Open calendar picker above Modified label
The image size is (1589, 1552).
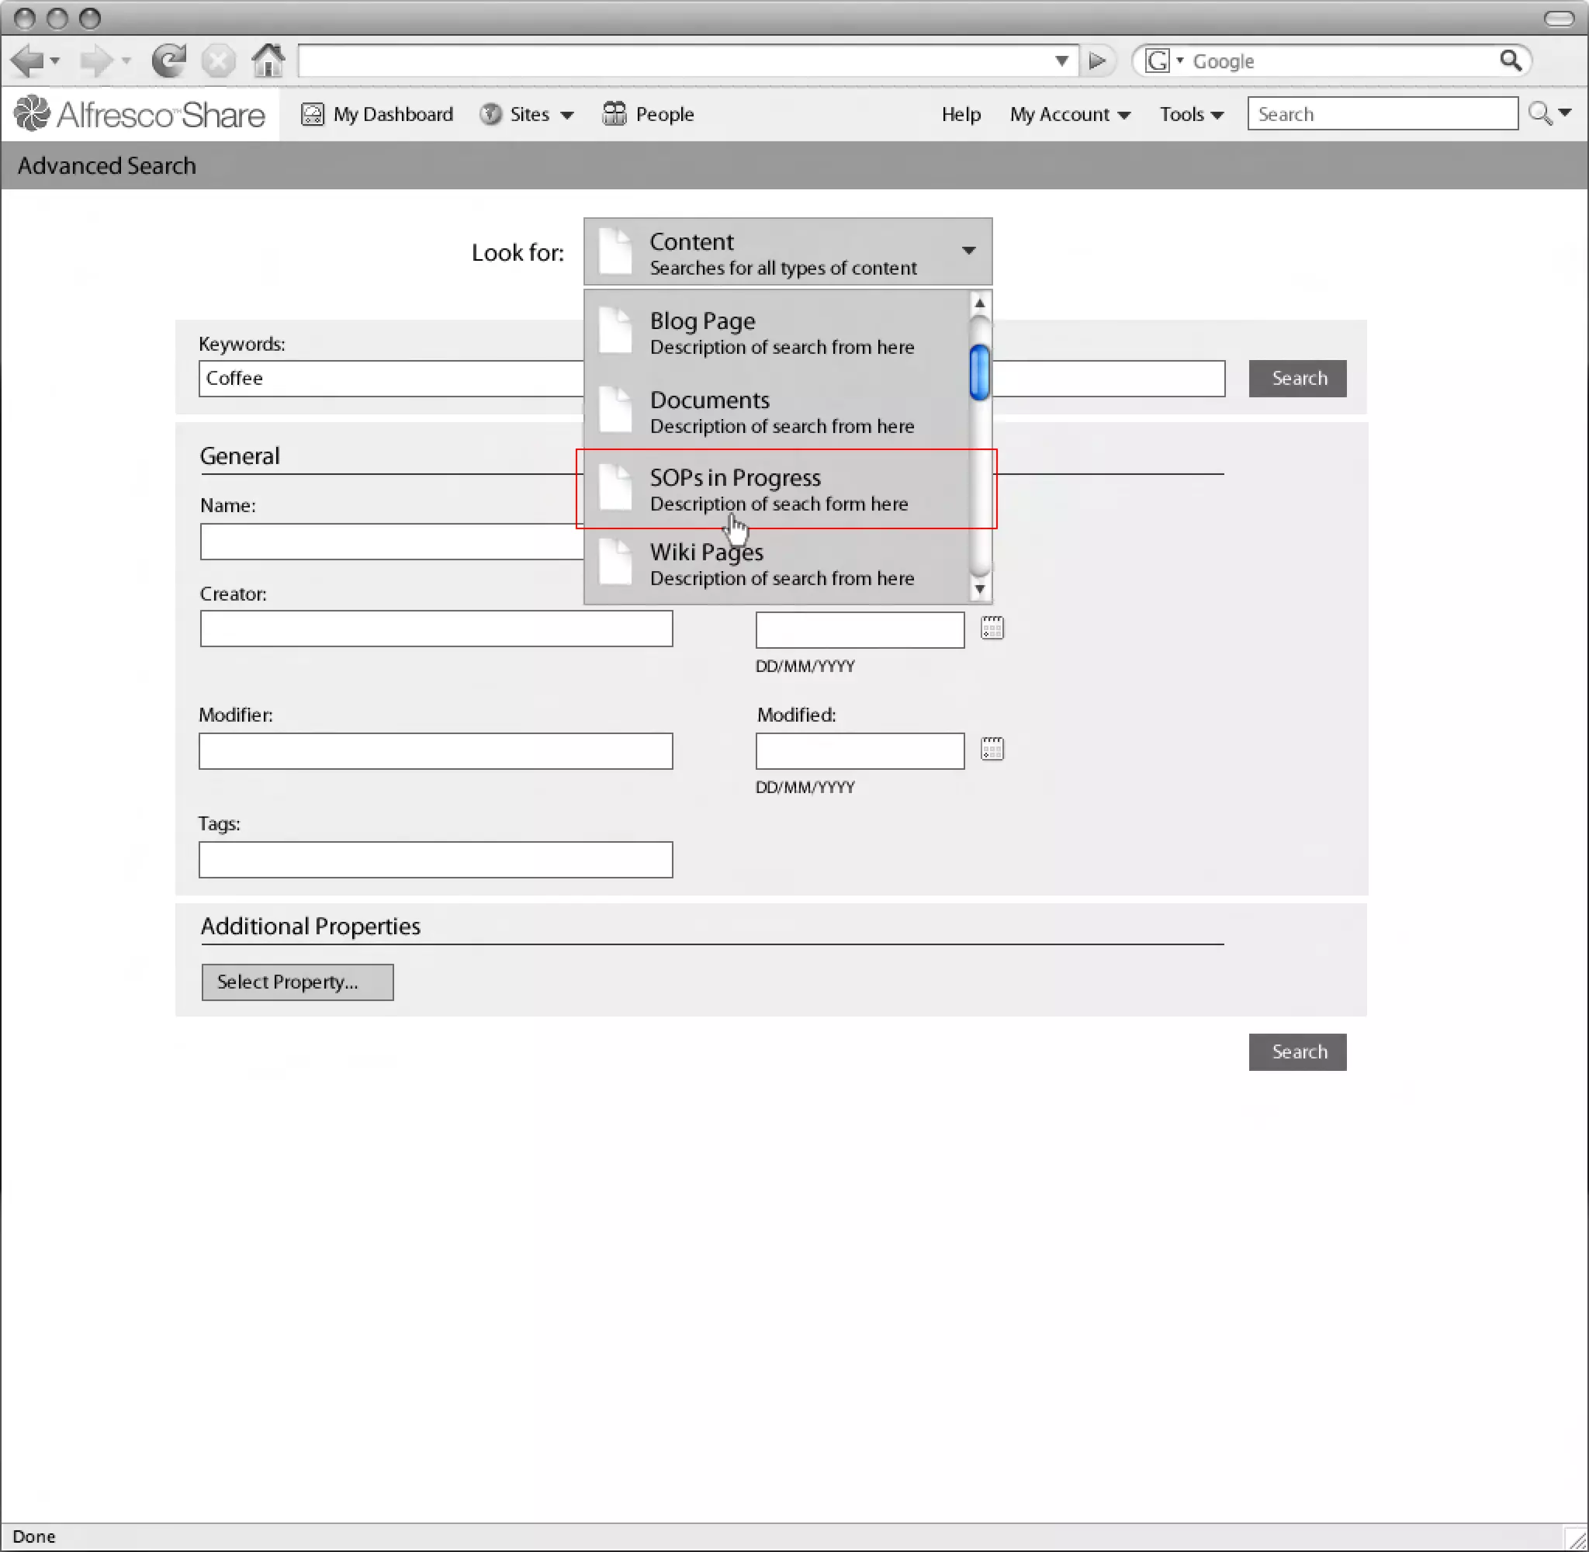992,628
